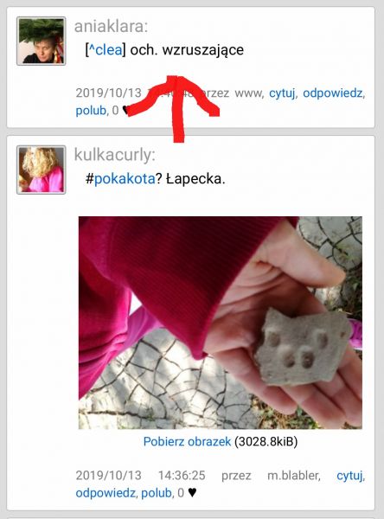Click the 2019/10/13 14:36:25 timestamp

(x=140, y=476)
